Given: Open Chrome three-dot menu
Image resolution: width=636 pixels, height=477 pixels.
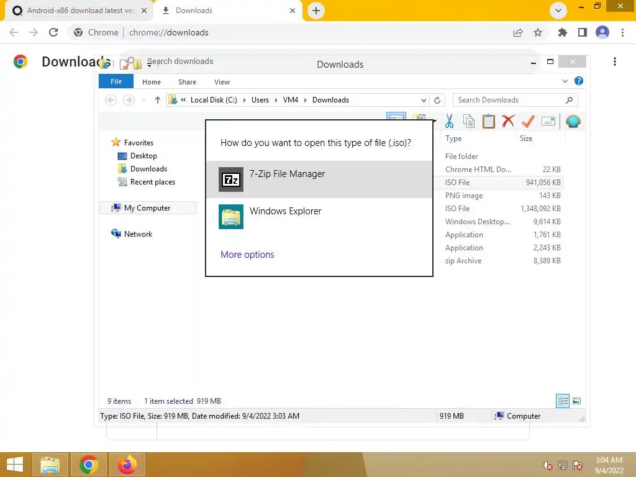Looking at the screenshot, I should click(x=622, y=32).
